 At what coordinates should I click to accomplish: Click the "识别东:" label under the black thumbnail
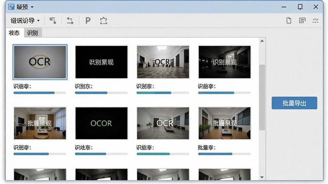84,86
